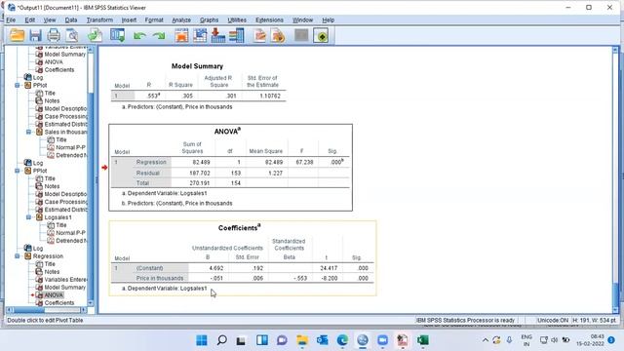Viewport: 624px width, 351px height.
Task: Save the output document via toolbar
Action: [35, 35]
